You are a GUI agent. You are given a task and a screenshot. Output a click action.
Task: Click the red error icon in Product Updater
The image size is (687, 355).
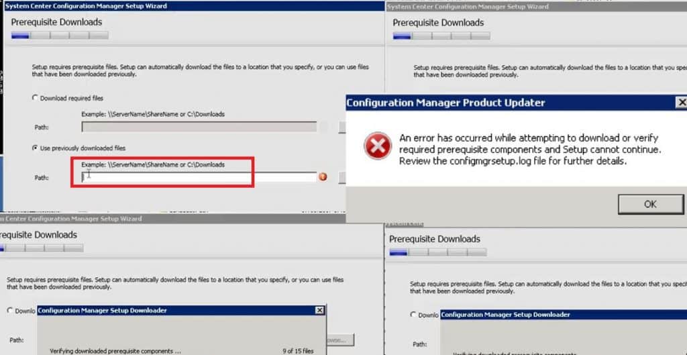(x=378, y=146)
